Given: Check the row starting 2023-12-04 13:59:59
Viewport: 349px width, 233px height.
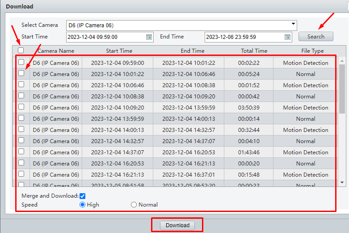Looking at the screenshot, I should coord(21,118).
